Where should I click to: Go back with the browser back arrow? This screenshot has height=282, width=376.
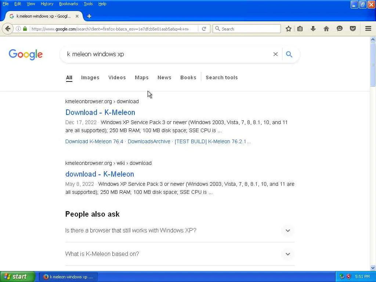8,29
